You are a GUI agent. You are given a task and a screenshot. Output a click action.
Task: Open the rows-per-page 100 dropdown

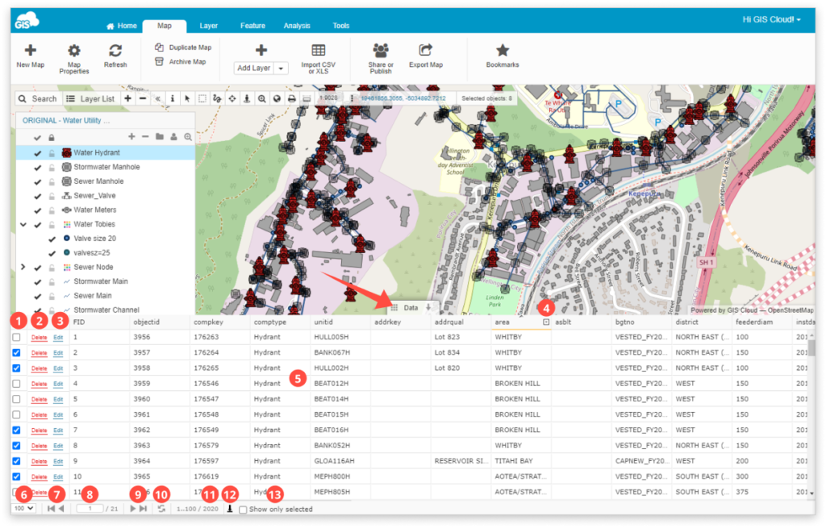pos(23,509)
